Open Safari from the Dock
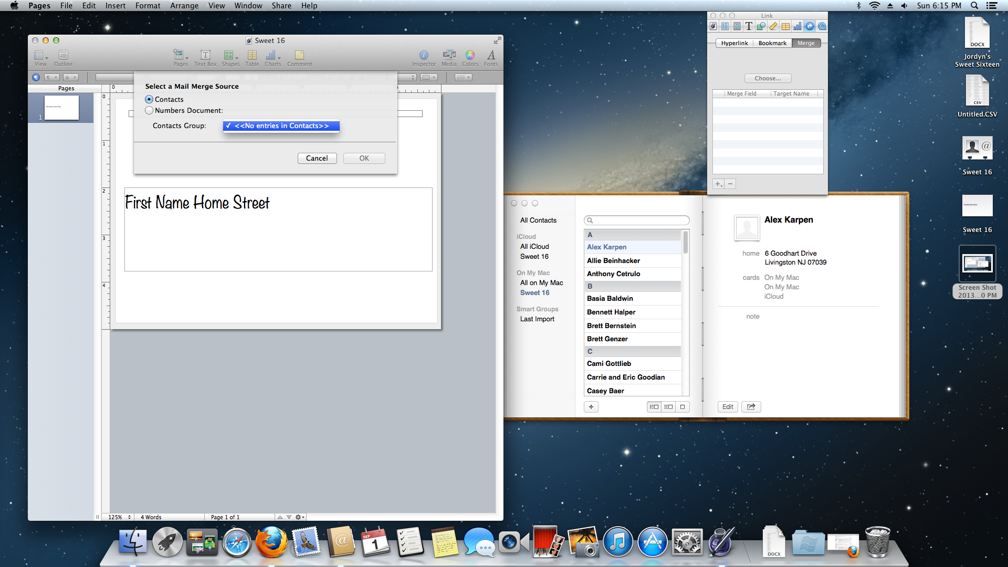The image size is (1008, 567). 237,543
